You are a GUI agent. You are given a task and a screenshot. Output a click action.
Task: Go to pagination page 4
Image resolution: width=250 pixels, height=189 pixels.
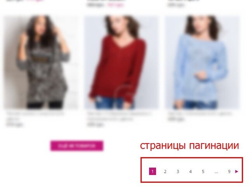pos(190,171)
